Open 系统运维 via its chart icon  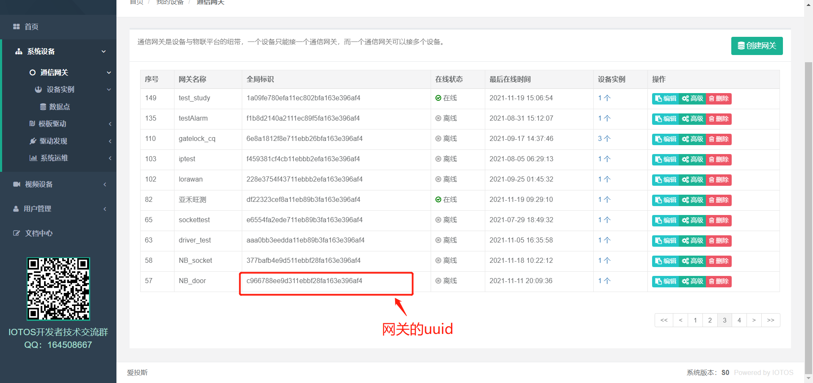33,158
